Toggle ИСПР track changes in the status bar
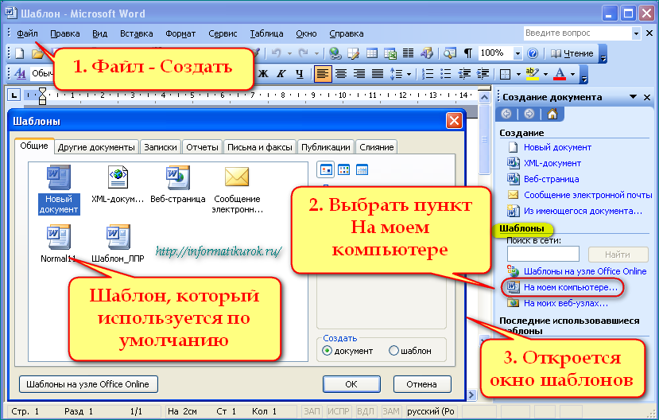 tap(339, 411)
